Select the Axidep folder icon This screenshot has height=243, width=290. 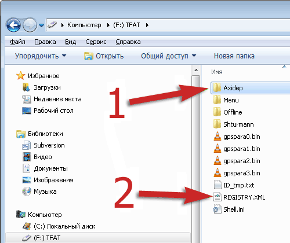217,88
